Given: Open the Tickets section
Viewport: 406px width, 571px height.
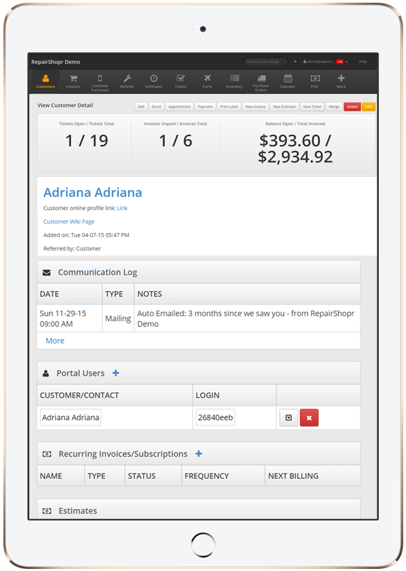Looking at the screenshot, I should 181,81.
